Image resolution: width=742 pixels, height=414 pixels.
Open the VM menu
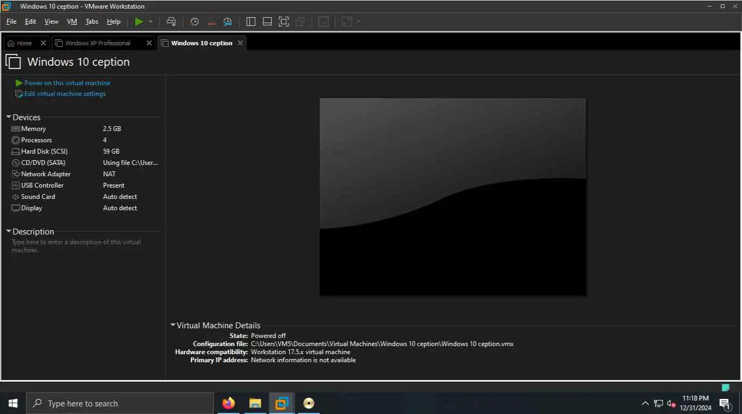pyautogui.click(x=72, y=22)
